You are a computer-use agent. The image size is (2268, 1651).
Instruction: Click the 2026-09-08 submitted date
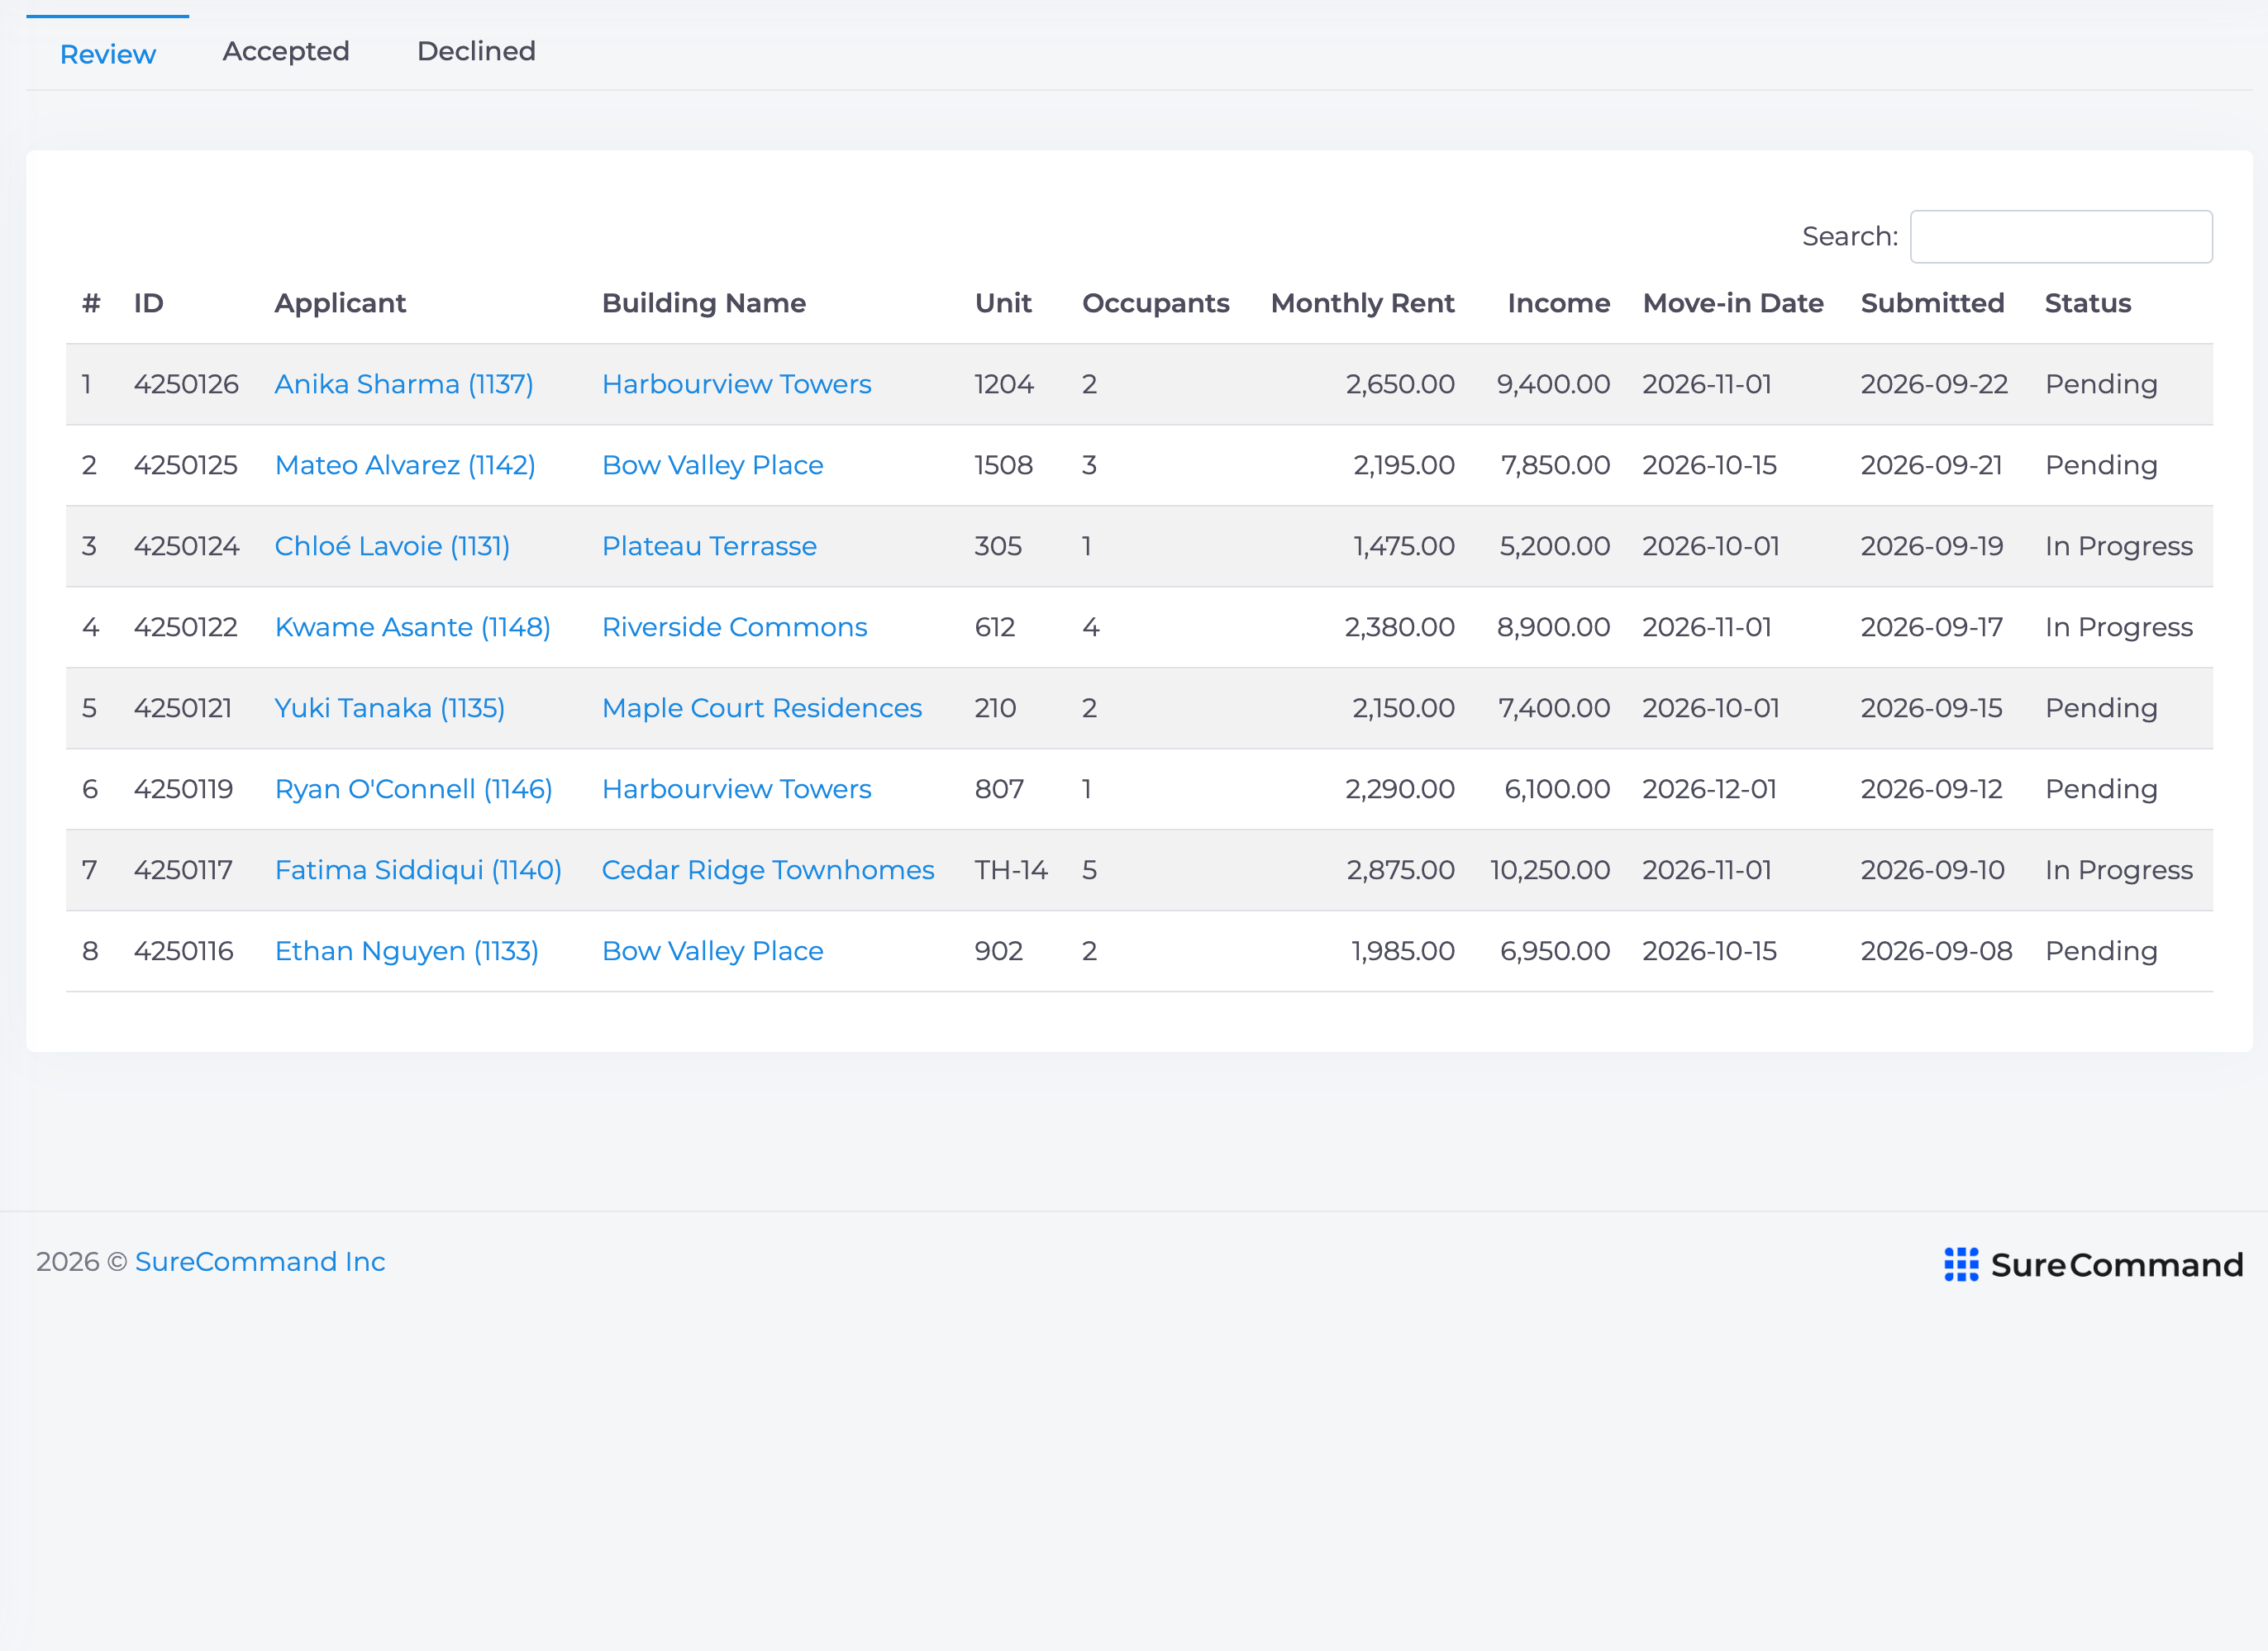coord(1936,951)
